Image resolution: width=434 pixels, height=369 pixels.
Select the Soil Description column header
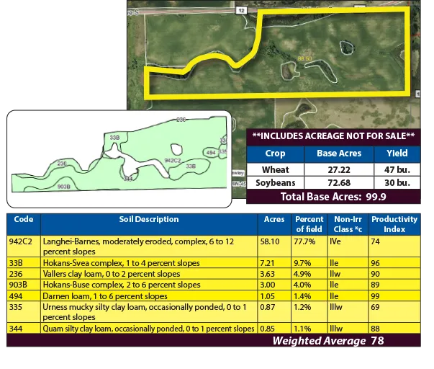point(149,219)
